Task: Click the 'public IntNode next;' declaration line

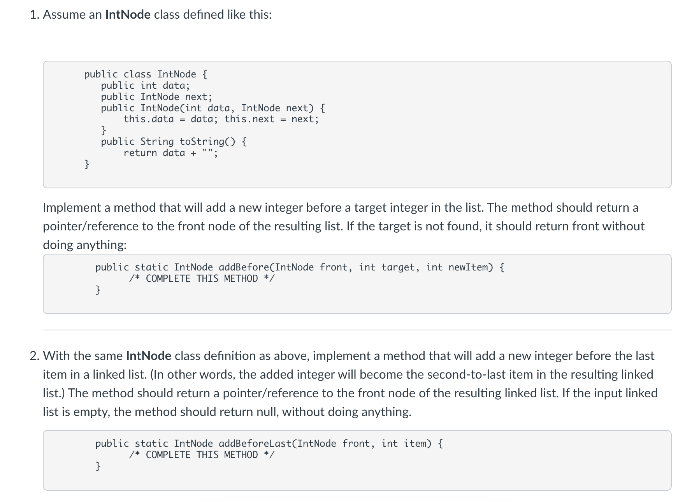Action: pos(157,97)
